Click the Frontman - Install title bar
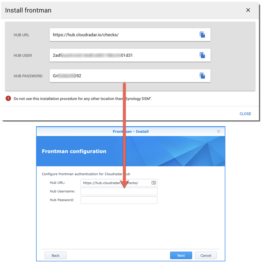This screenshot has width=261, height=263. click(130, 131)
